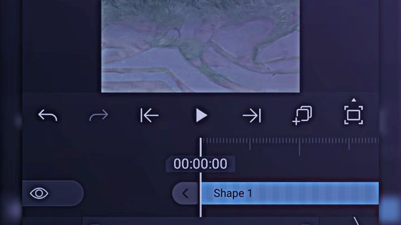Collapse the layer with the left chevron
The height and width of the screenshot is (225, 401).
pos(185,193)
